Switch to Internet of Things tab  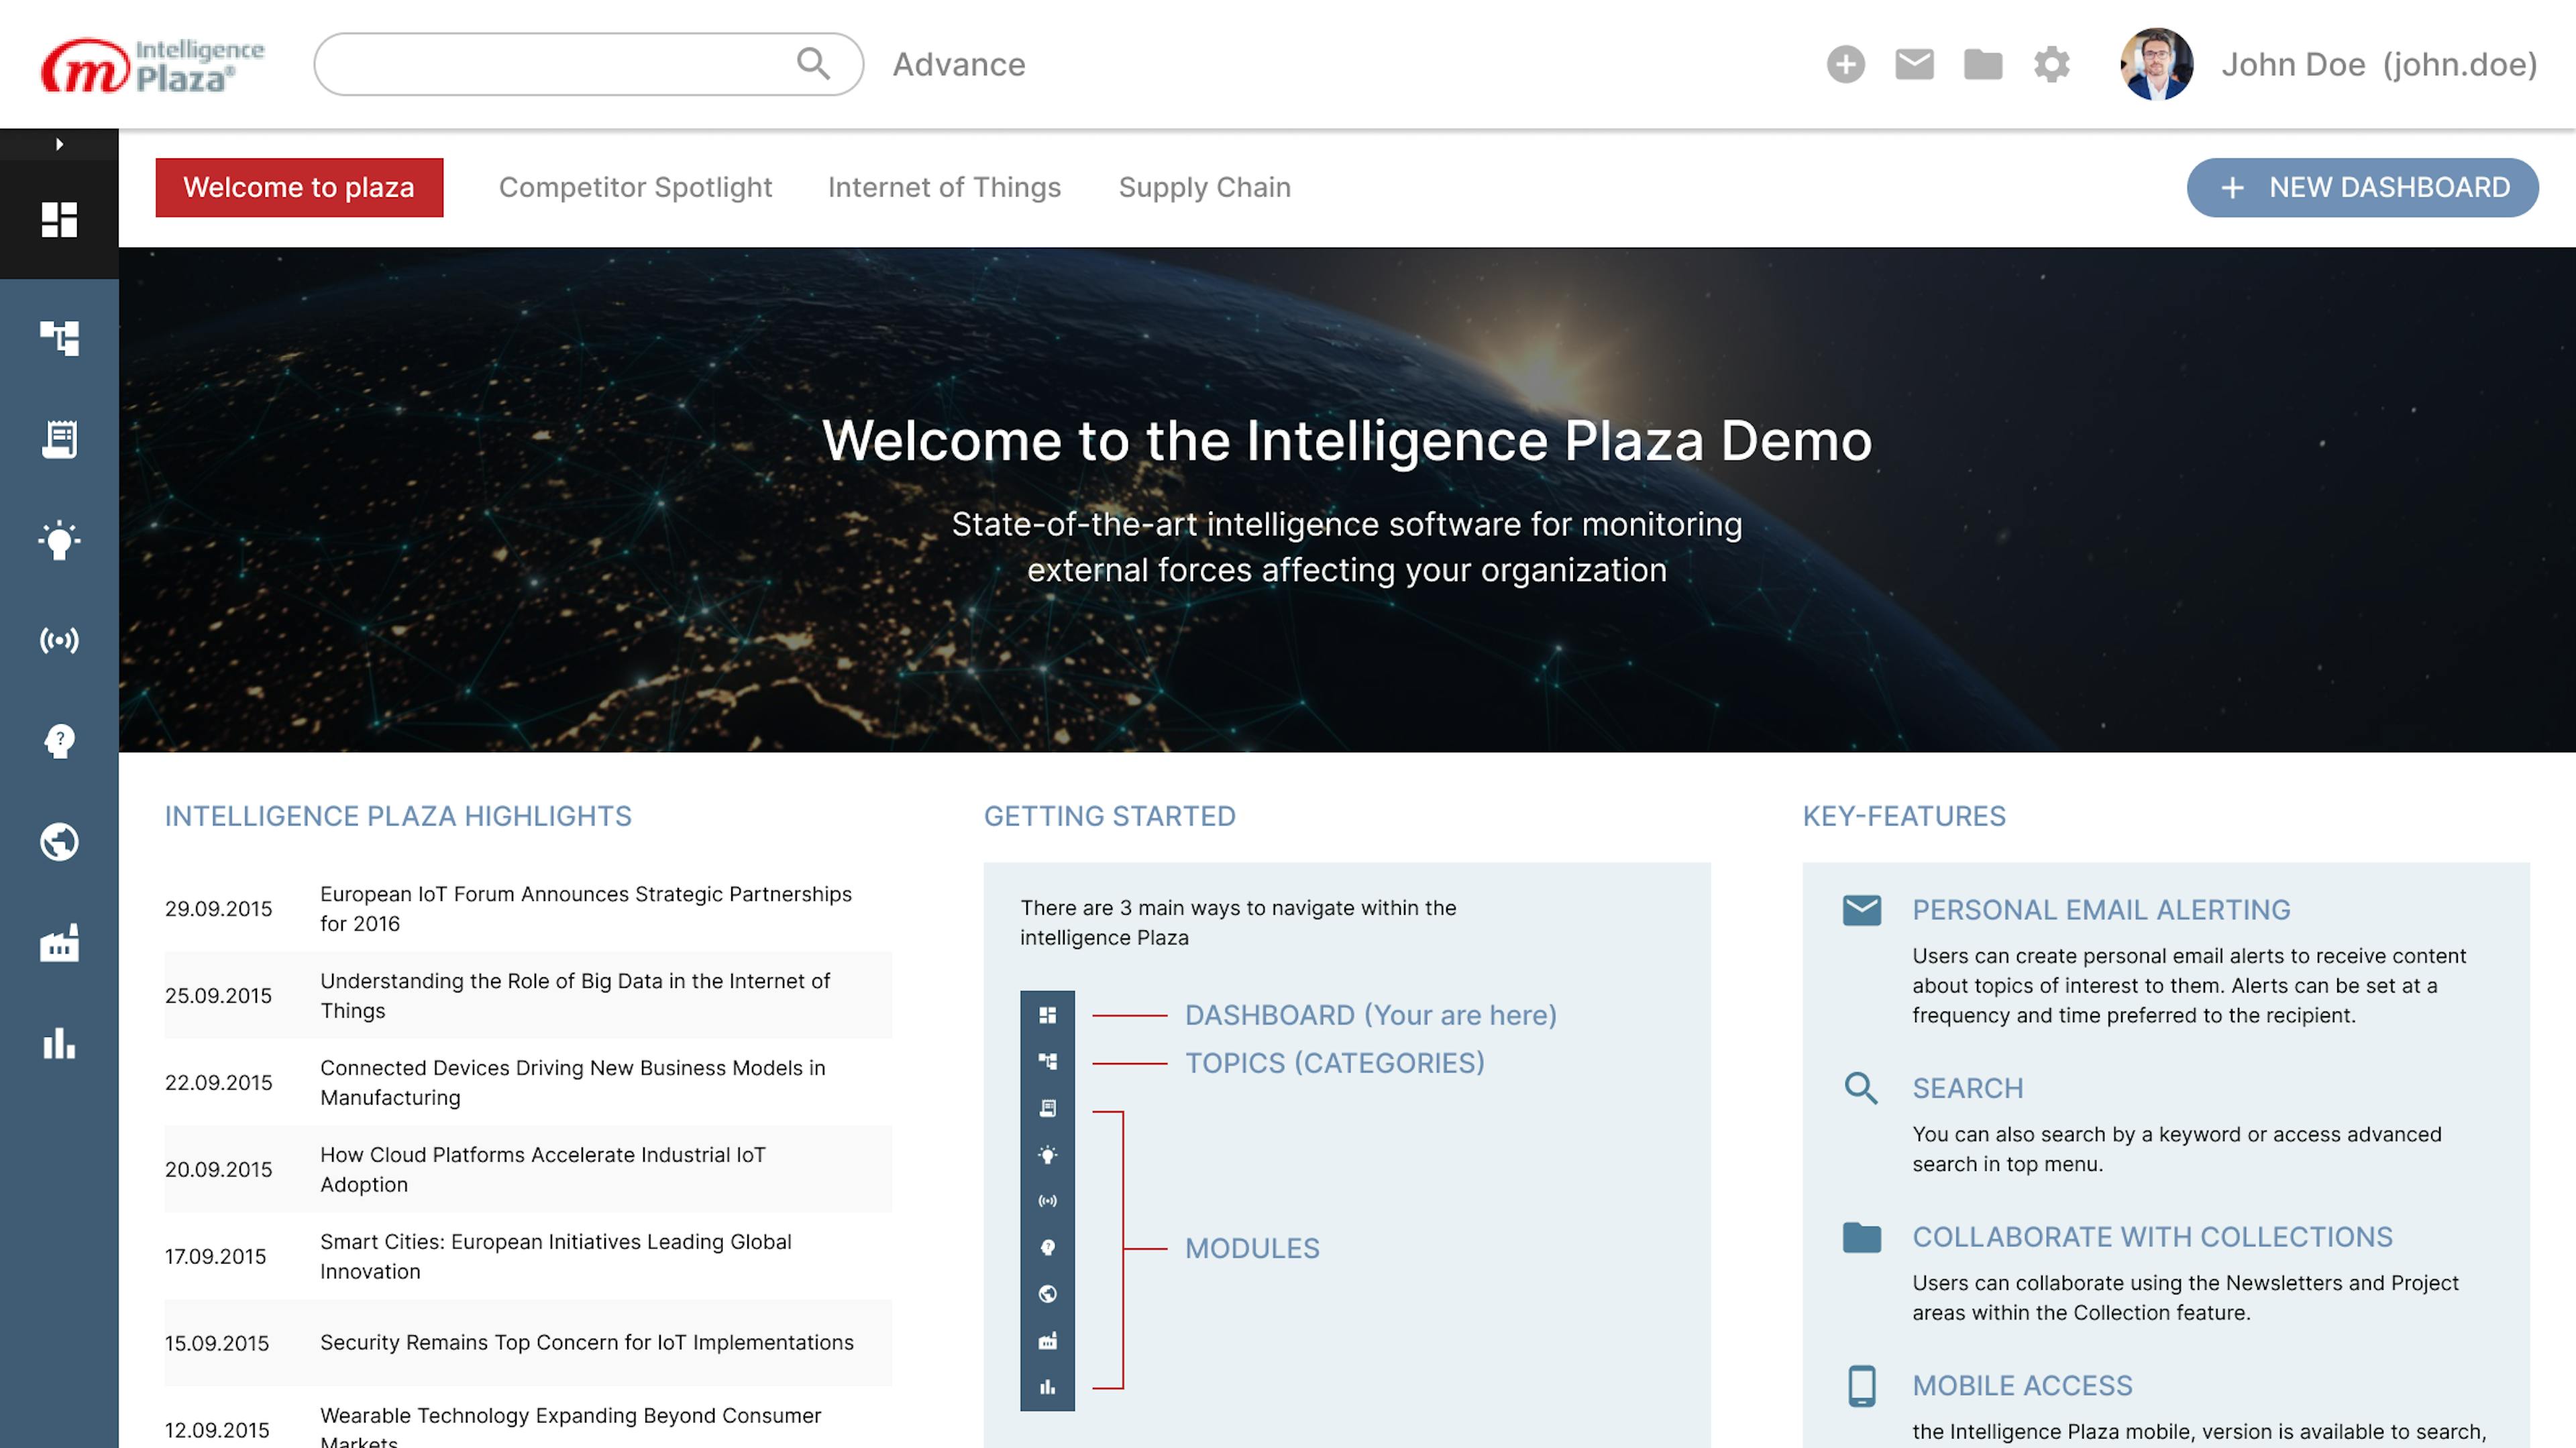(944, 187)
